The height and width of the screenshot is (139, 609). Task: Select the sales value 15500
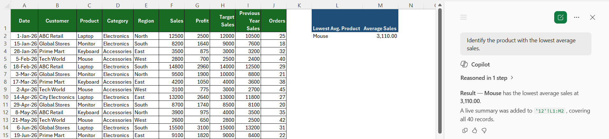pos(171,128)
